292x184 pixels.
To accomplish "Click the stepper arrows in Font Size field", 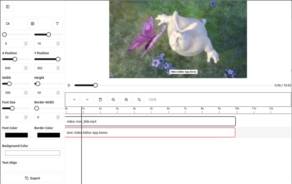I will 26,117.
